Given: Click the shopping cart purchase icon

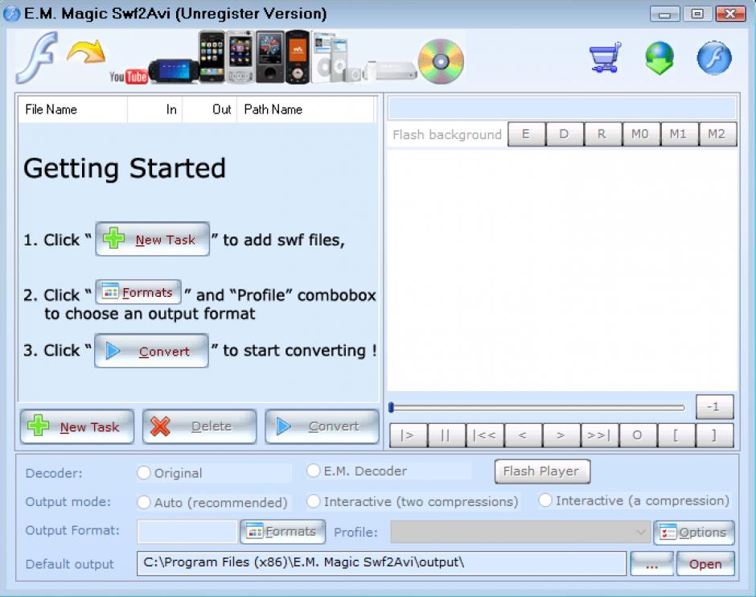Looking at the screenshot, I should click(605, 58).
